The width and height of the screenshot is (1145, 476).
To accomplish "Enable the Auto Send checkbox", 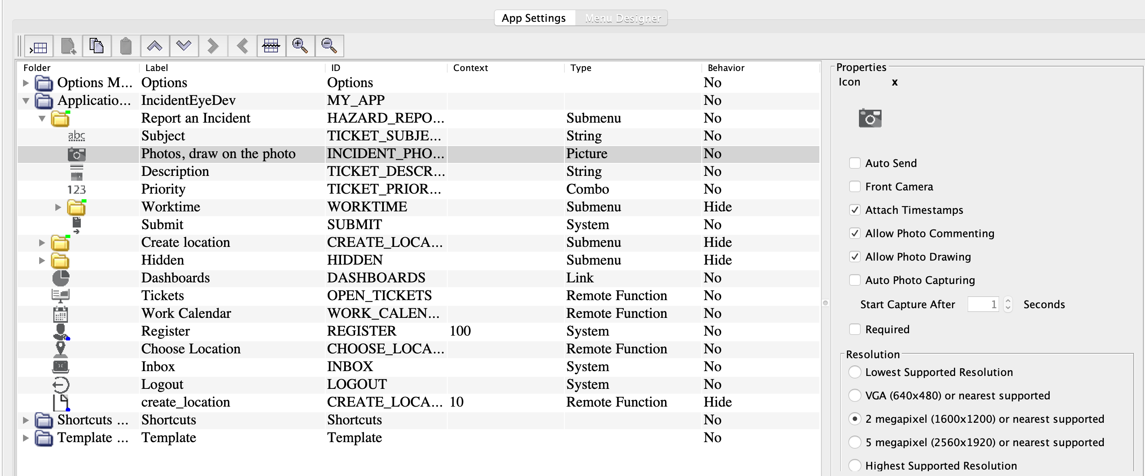I will (x=854, y=163).
